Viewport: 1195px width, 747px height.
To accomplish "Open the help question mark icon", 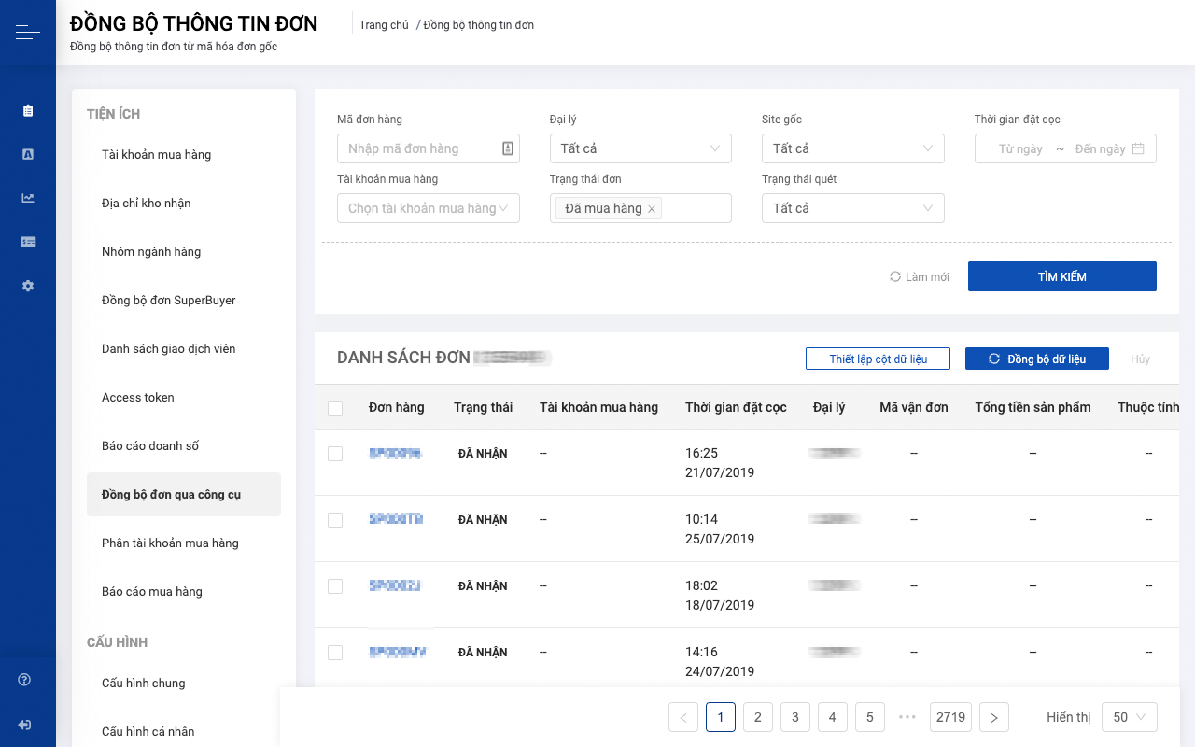I will [24, 680].
